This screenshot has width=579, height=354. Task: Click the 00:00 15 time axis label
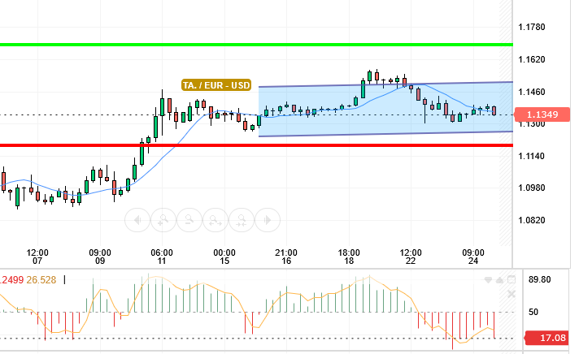(x=224, y=257)
